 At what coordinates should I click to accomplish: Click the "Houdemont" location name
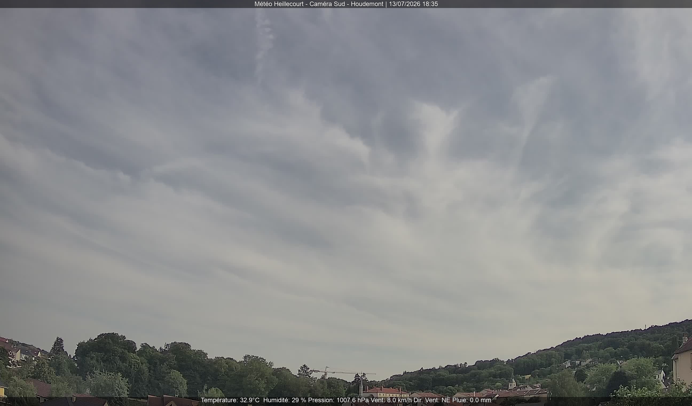(x=367, y=4)
